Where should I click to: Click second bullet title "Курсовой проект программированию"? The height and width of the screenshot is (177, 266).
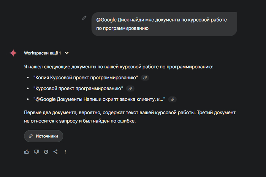[x=78, y=88]
